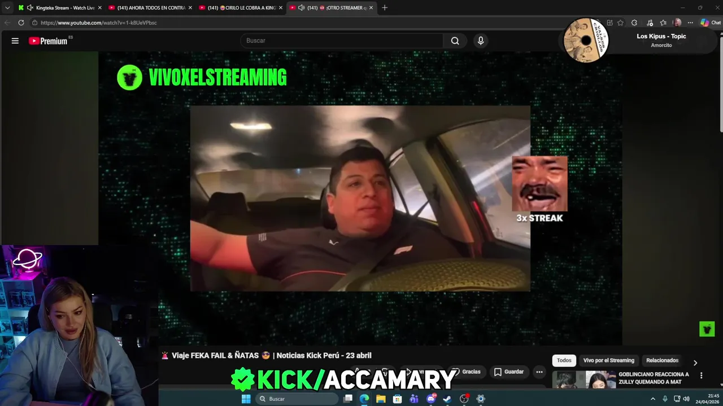The width and height of the screenshot is (723, 406).
Task: Close the AHORA TODOS EN CONTRA tab
Action: [x=190, y=8]
